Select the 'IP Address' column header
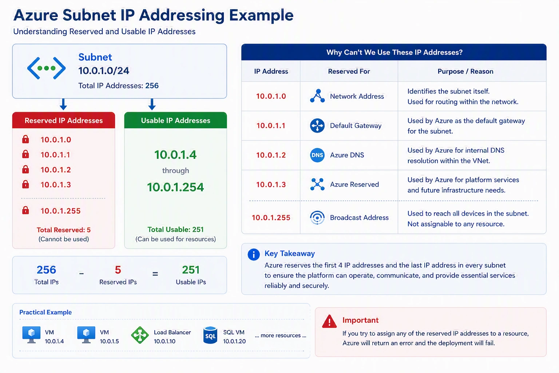Image resolution: width=559 pixels, height=373 pixels. pos(271,71)
